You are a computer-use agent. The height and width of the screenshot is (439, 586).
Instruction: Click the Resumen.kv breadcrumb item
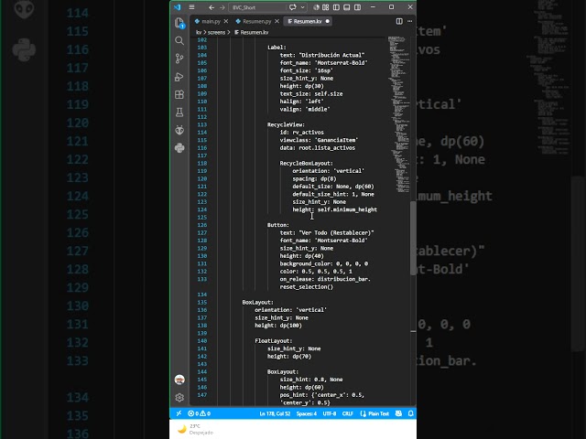coord(251,33)
